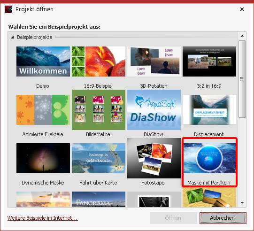
Task: Select the Demo sample project thumbnail
Action: (43, 62)
